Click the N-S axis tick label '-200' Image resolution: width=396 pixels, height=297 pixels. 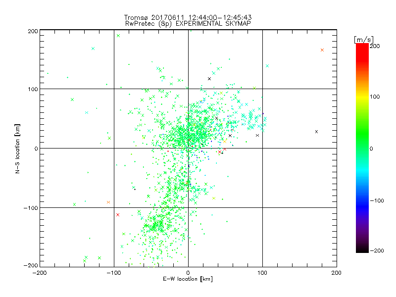pyautogui.click(x=31, y=265)
